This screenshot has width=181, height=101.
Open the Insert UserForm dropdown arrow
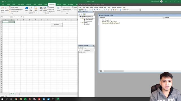pos(83,10)
